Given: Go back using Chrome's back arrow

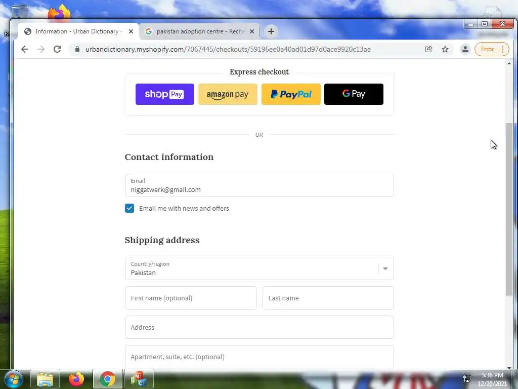Looking at the screenshot, I should pyautogui.click(x=25, y=49).
